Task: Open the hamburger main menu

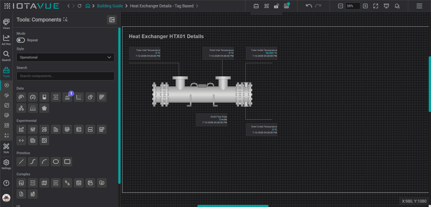Action: click(419, 6)
